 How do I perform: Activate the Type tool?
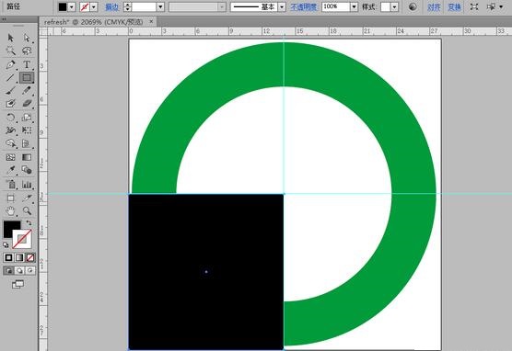coord(27,64)
